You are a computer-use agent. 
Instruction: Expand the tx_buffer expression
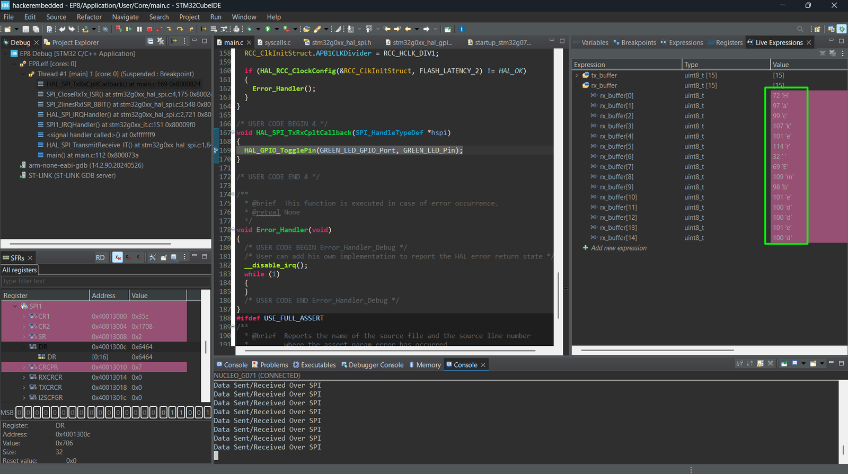pyautogui.click(x=577, y=75)
